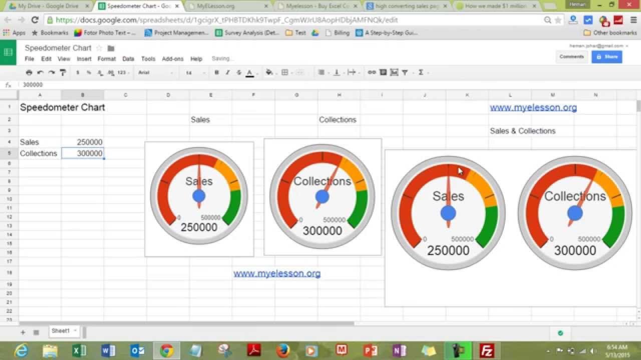Select cell B4 containing 250000
The image size is (641, 360).
(x=83, y=142)
